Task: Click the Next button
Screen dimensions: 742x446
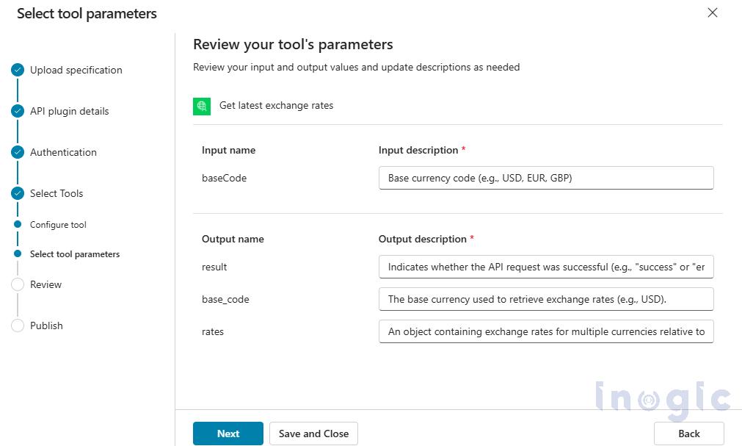Action: pos(228,434)
